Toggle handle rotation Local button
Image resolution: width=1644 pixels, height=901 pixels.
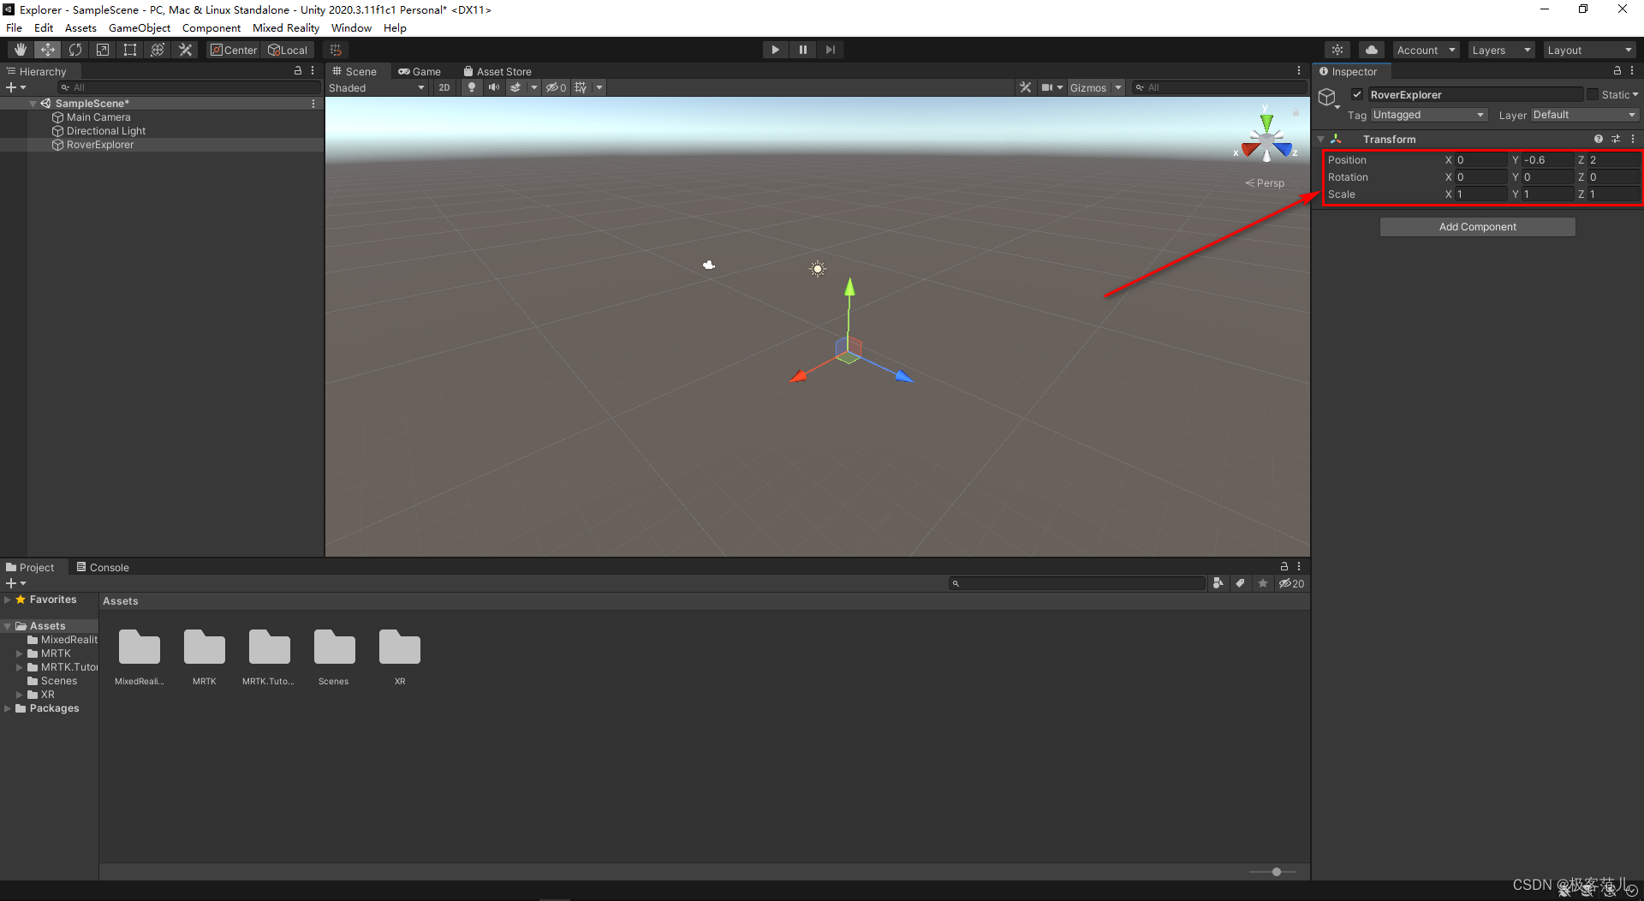(x=288, y=50)
